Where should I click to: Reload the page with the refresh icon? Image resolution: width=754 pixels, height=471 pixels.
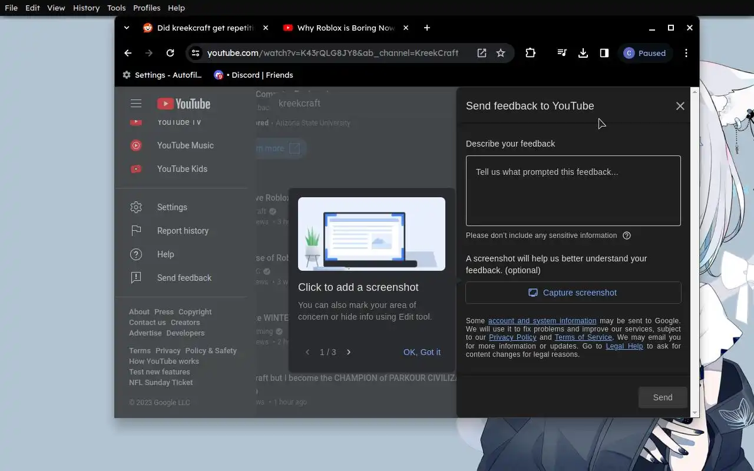point(170,53)
